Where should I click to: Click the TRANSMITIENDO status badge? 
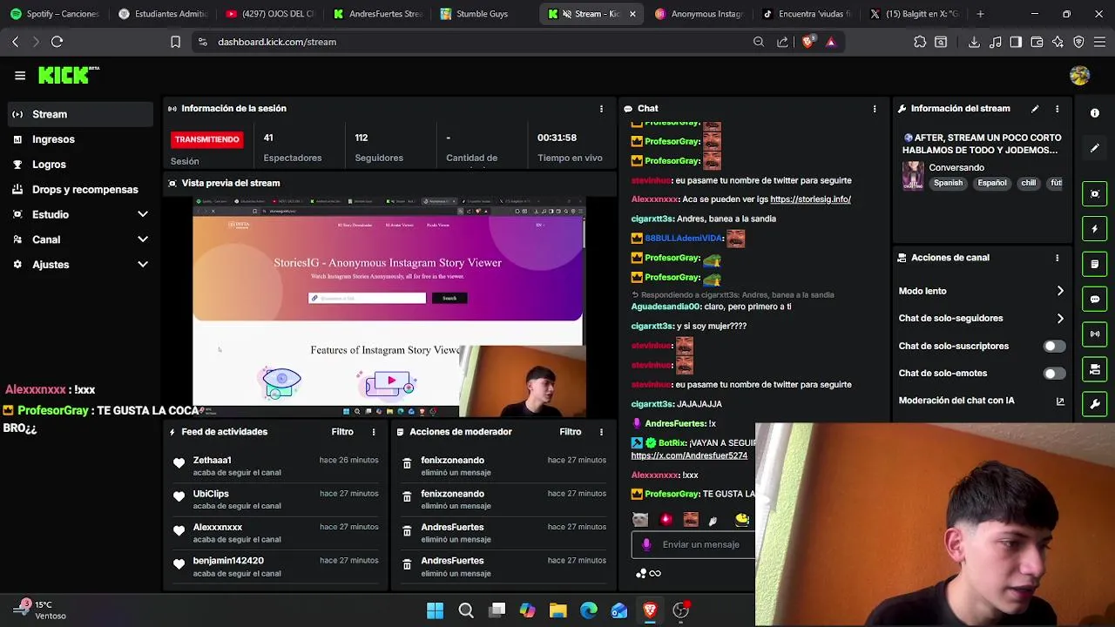click(206, 139)
